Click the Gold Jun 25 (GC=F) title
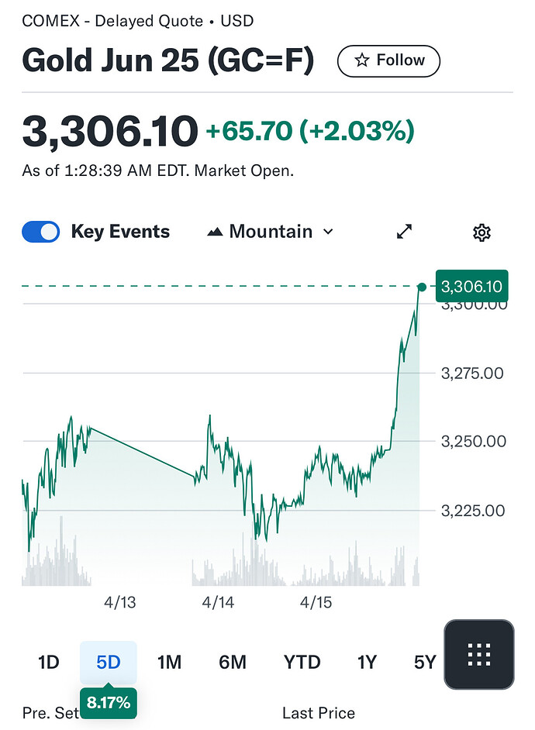Viewport: 535px width, 730px height. 167,61
